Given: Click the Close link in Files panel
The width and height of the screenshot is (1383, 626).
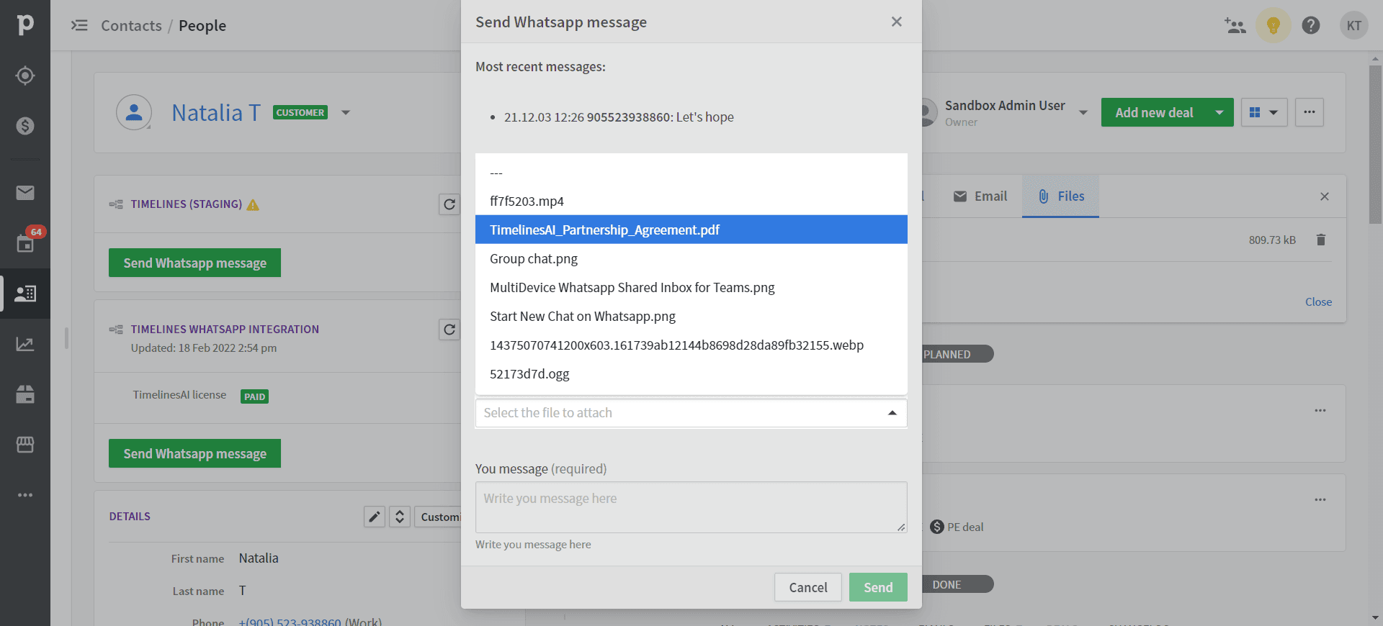Looking at the screenshot, I should click(x=1318, y=302).
